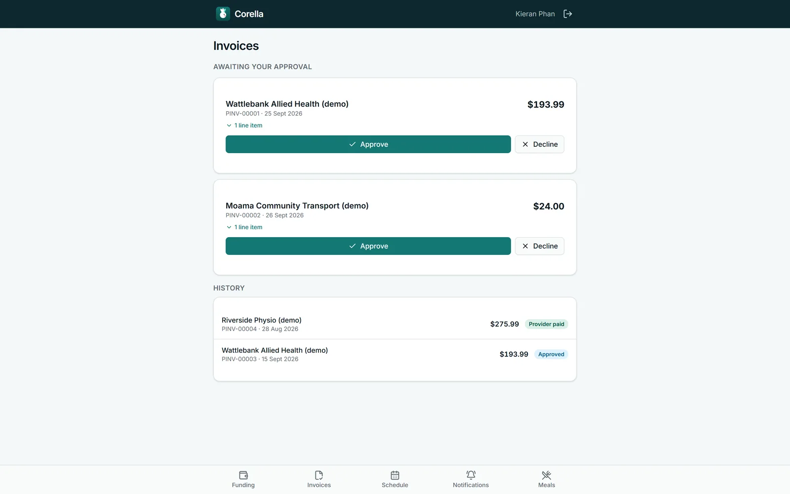Click the Corella cockatoo logo icon

(223, 14)
